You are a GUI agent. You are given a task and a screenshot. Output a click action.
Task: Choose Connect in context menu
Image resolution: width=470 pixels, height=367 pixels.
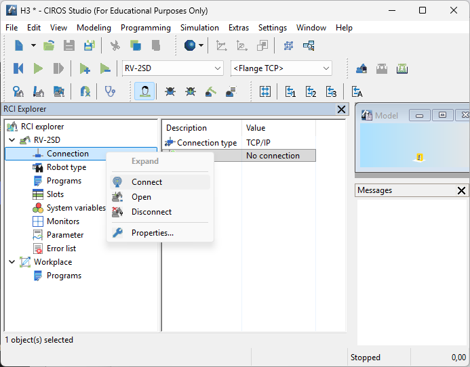coord(160,182)
